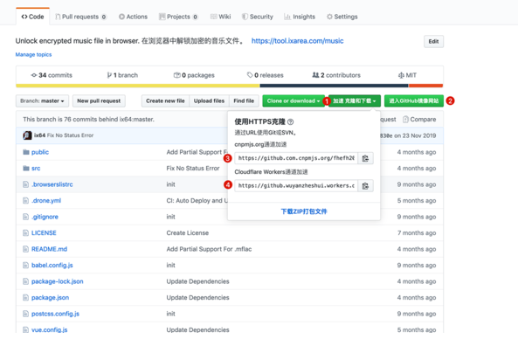View the 1 branch list
Screen dimensions: 518x346
pyautogui.click(x=122, y=75)
